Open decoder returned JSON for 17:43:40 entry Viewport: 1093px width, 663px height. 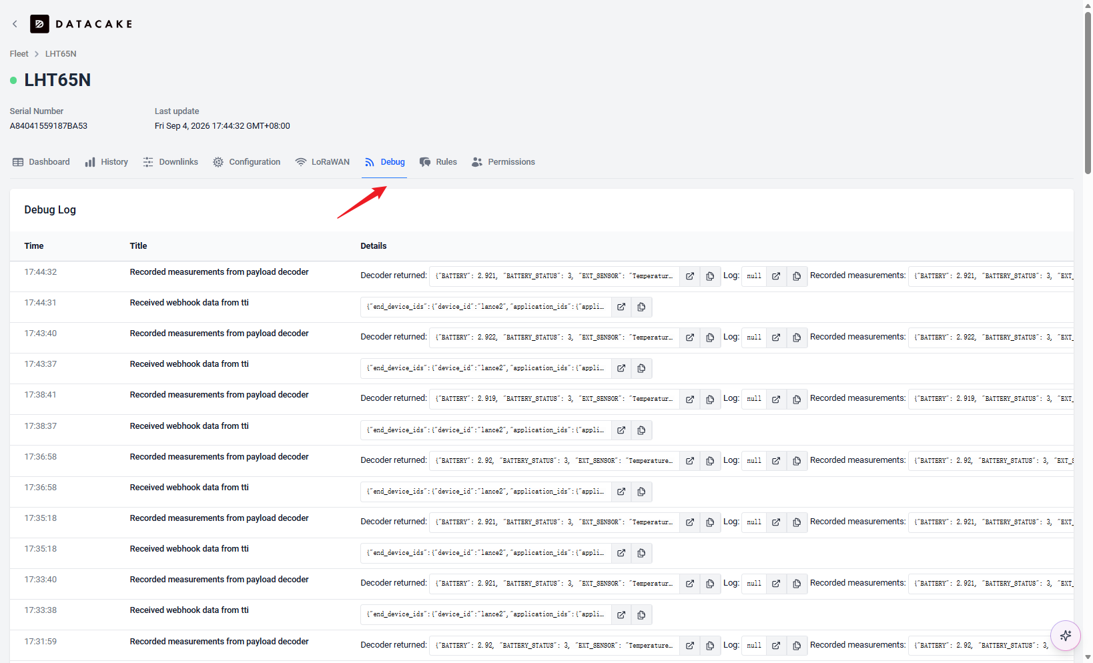point(690,338)
